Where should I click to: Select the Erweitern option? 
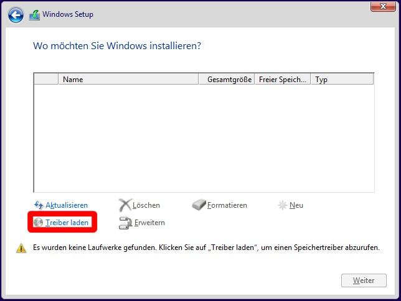coord(149,223)
